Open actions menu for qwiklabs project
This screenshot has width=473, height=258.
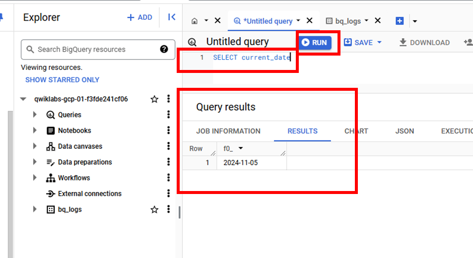[x=168, y=99]
